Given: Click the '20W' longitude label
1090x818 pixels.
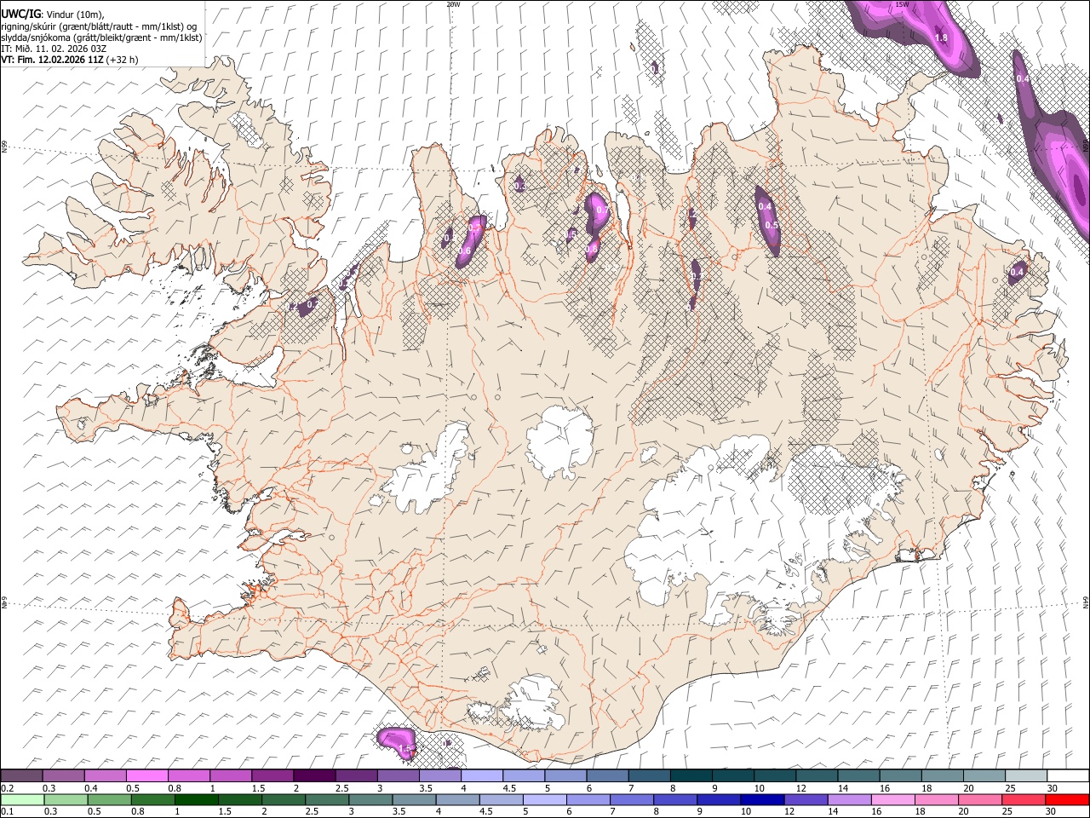Looking at the screenshot, I should click(x=453, y=4).
